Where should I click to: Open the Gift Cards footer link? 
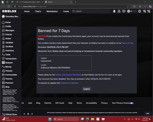coord(60,103)
